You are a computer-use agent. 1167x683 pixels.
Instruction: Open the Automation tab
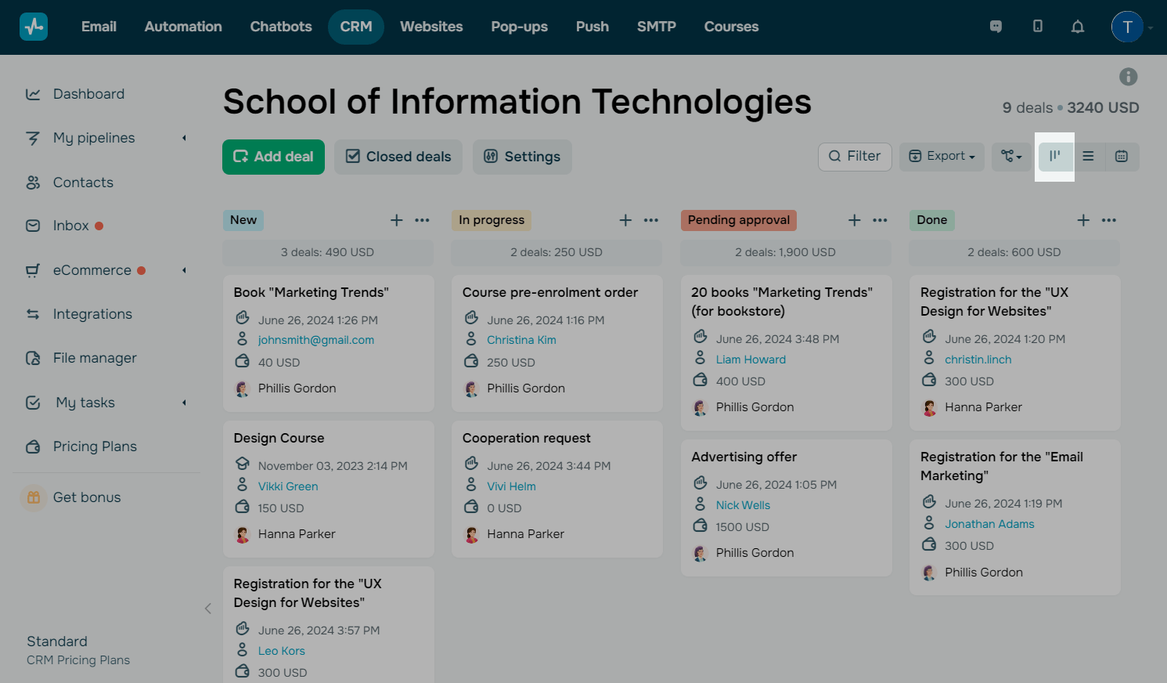[x=183, y=27]
